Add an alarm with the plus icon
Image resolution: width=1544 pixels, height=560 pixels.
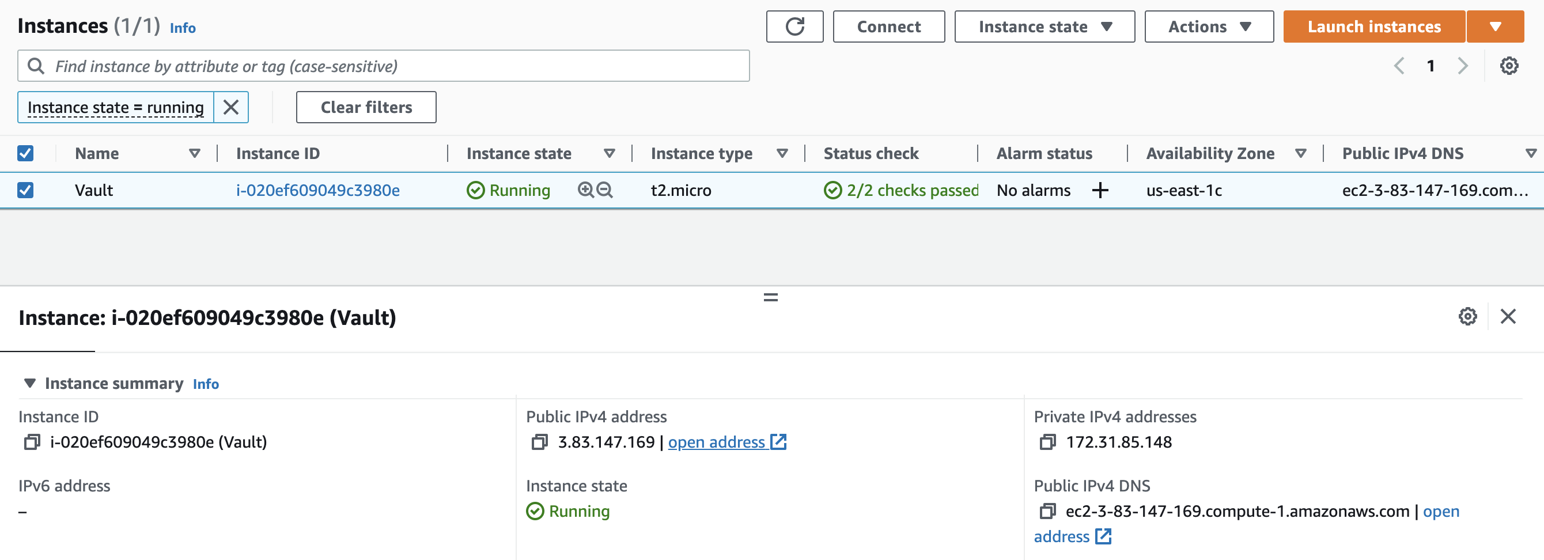click(1100, 190)
